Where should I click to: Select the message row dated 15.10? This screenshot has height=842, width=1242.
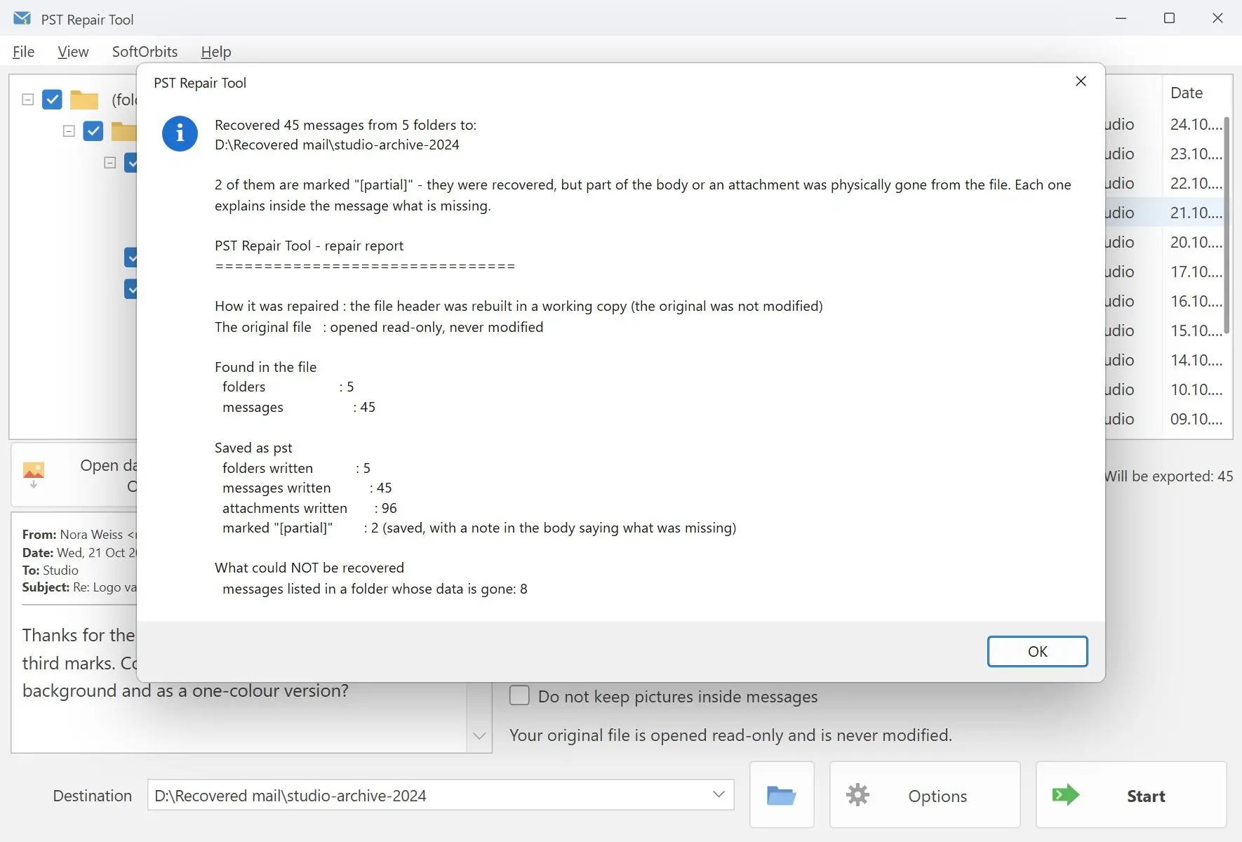[1165, 330]
